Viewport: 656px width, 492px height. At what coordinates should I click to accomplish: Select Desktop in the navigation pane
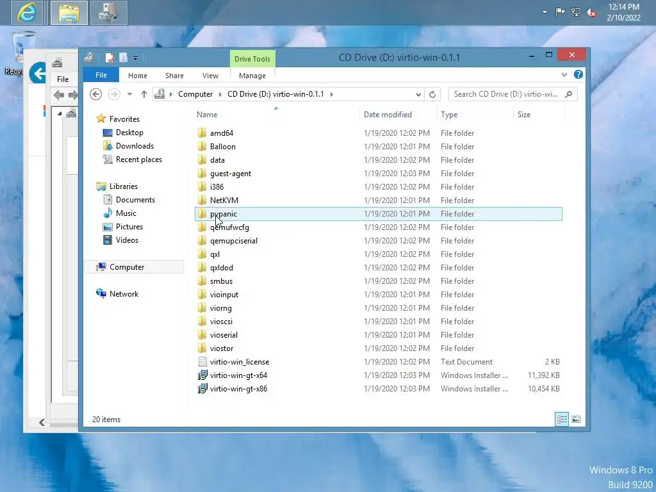click(x=129, y=133)
